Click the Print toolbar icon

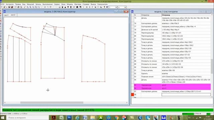(18, 7)
